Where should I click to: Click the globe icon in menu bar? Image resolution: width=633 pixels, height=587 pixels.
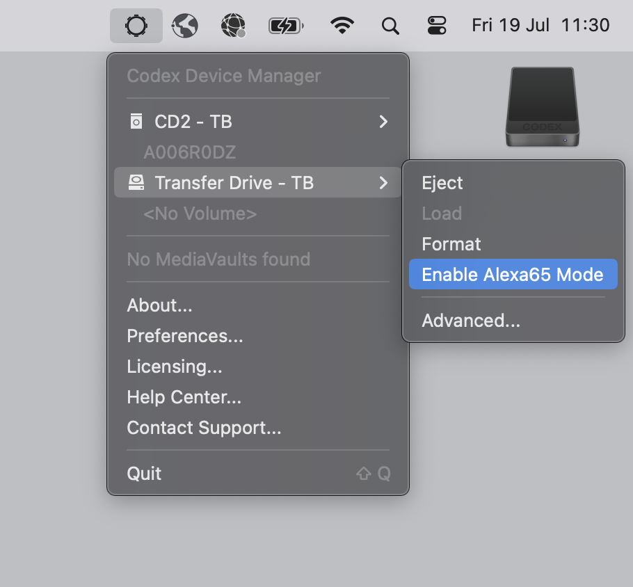click(185, 26)
